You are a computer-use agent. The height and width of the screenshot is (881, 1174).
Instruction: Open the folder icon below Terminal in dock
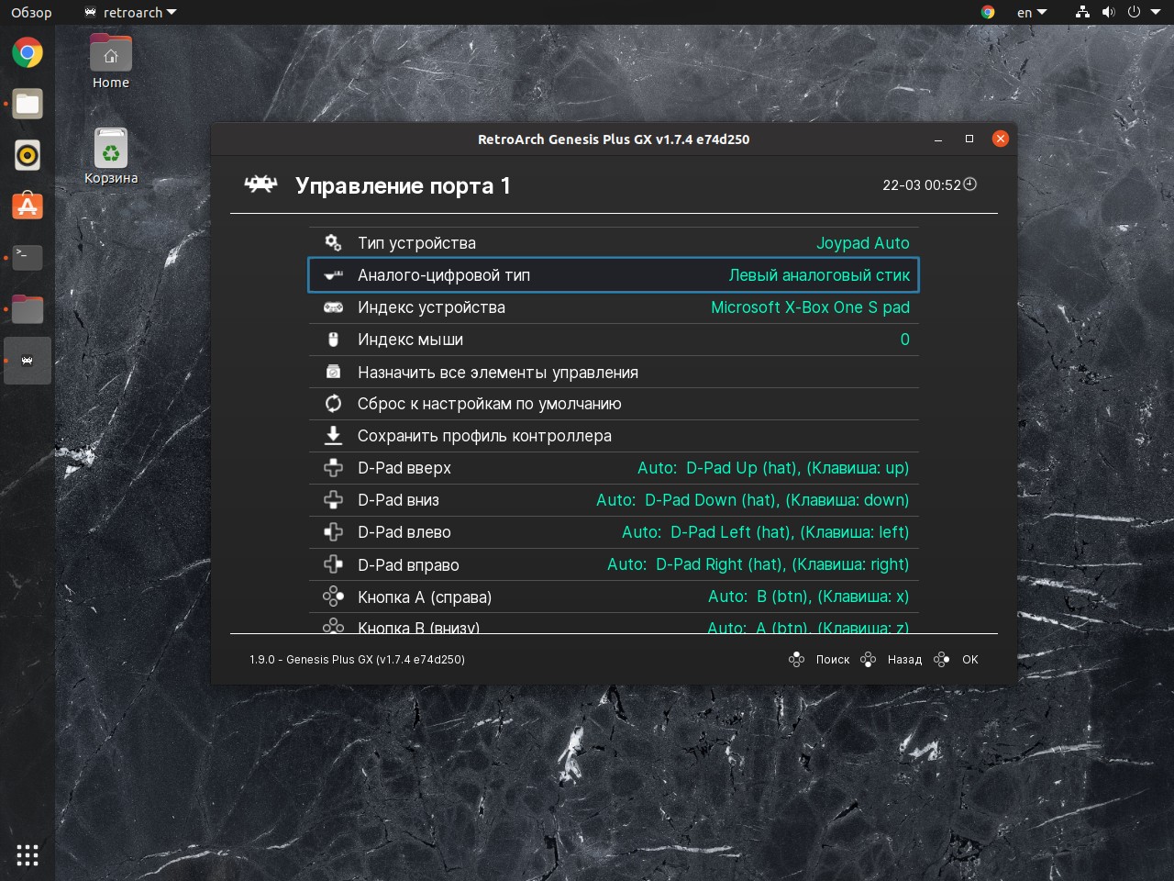[28, 309]
